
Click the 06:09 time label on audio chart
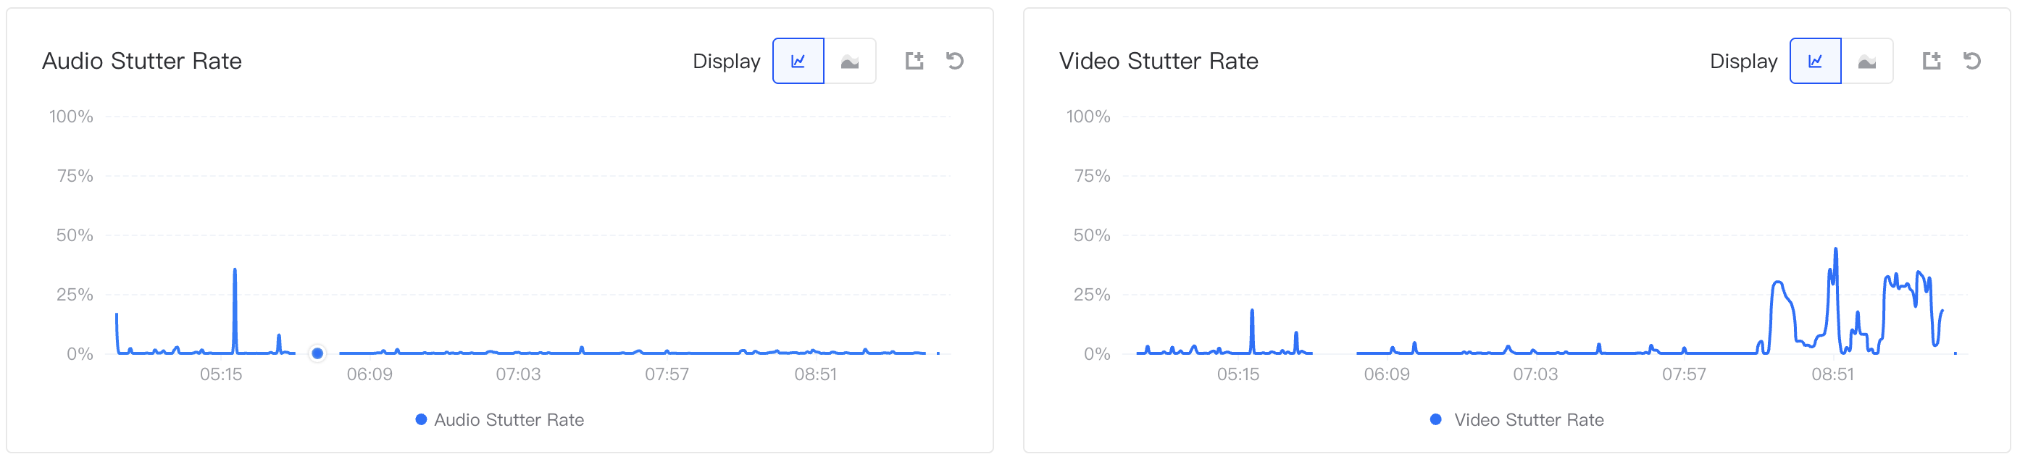(x=370, y=375)
